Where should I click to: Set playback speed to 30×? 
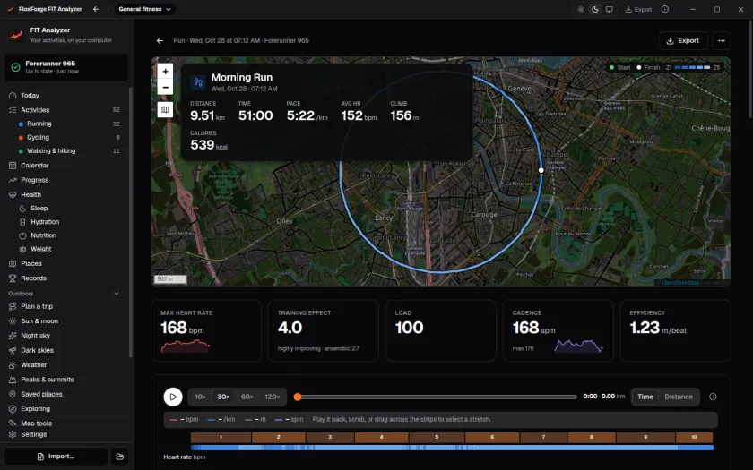(223, 397)
